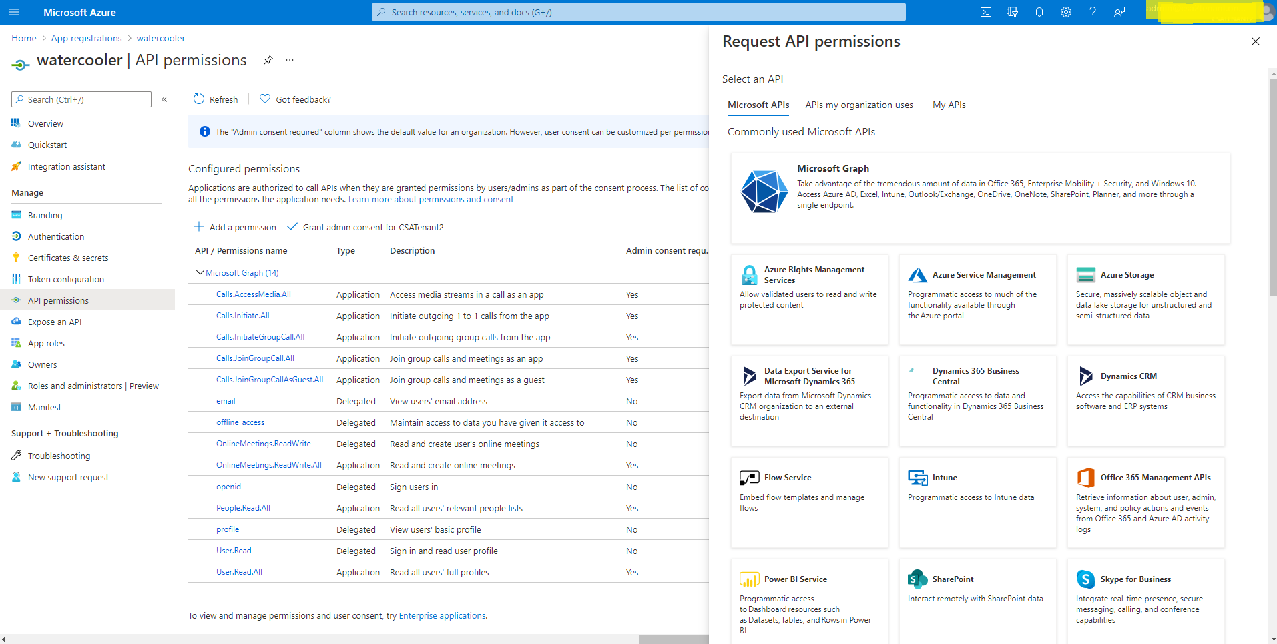Open the Azure portal hamburger menu

[x=14, y=12]
